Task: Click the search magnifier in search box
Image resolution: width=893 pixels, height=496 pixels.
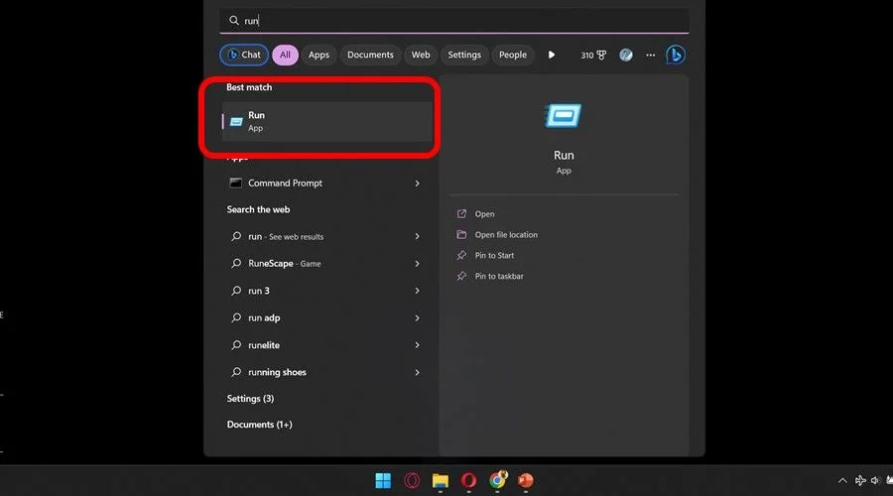Action: coord(233,21)
